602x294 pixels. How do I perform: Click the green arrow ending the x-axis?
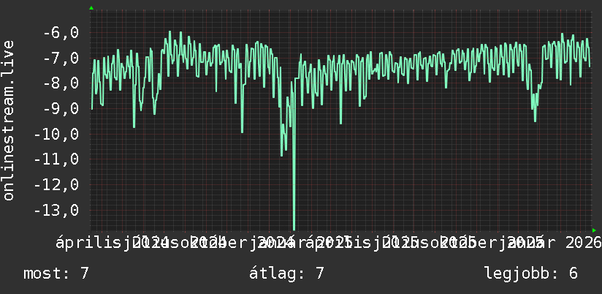pos(594,230)
